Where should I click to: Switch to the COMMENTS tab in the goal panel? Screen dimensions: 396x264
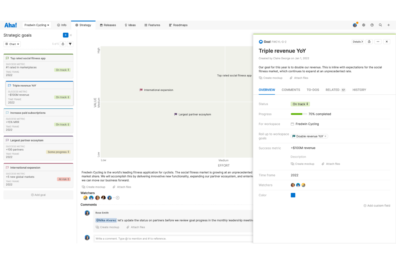[x=291, y=90]
